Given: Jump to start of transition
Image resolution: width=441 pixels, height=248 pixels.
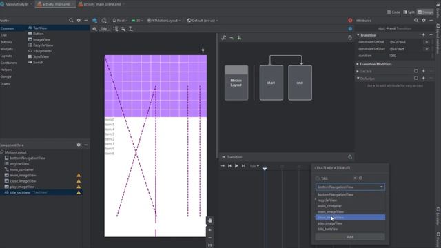Looking at the screenshot, I should tap(229, 166).
